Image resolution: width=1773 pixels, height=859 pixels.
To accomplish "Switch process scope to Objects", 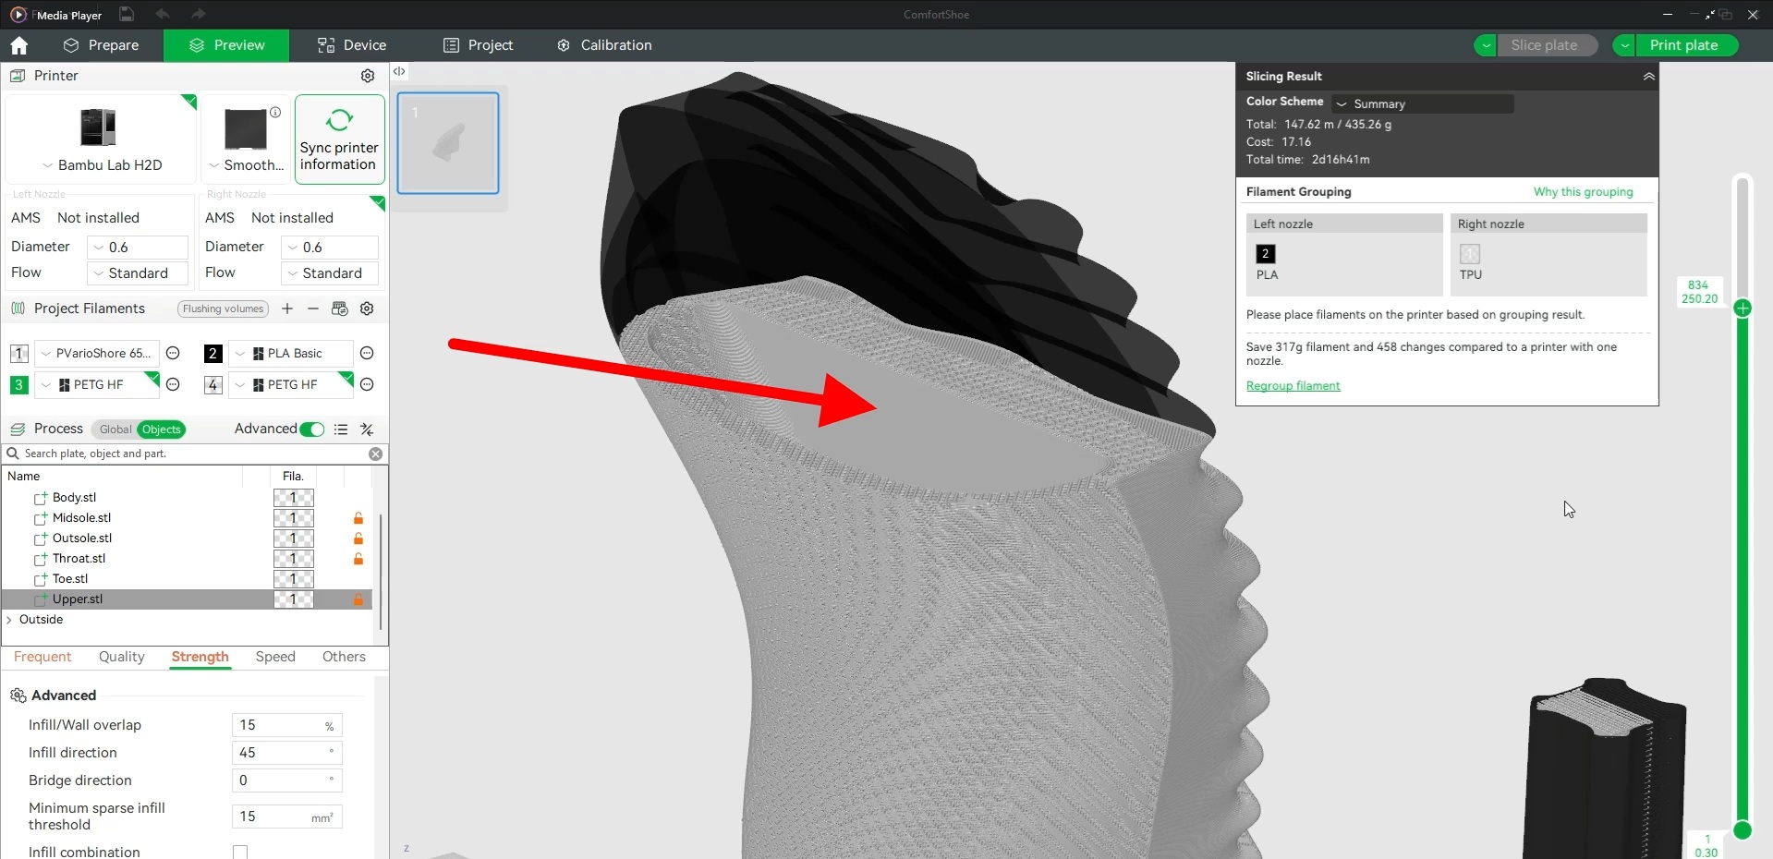I will coord(161,429).
